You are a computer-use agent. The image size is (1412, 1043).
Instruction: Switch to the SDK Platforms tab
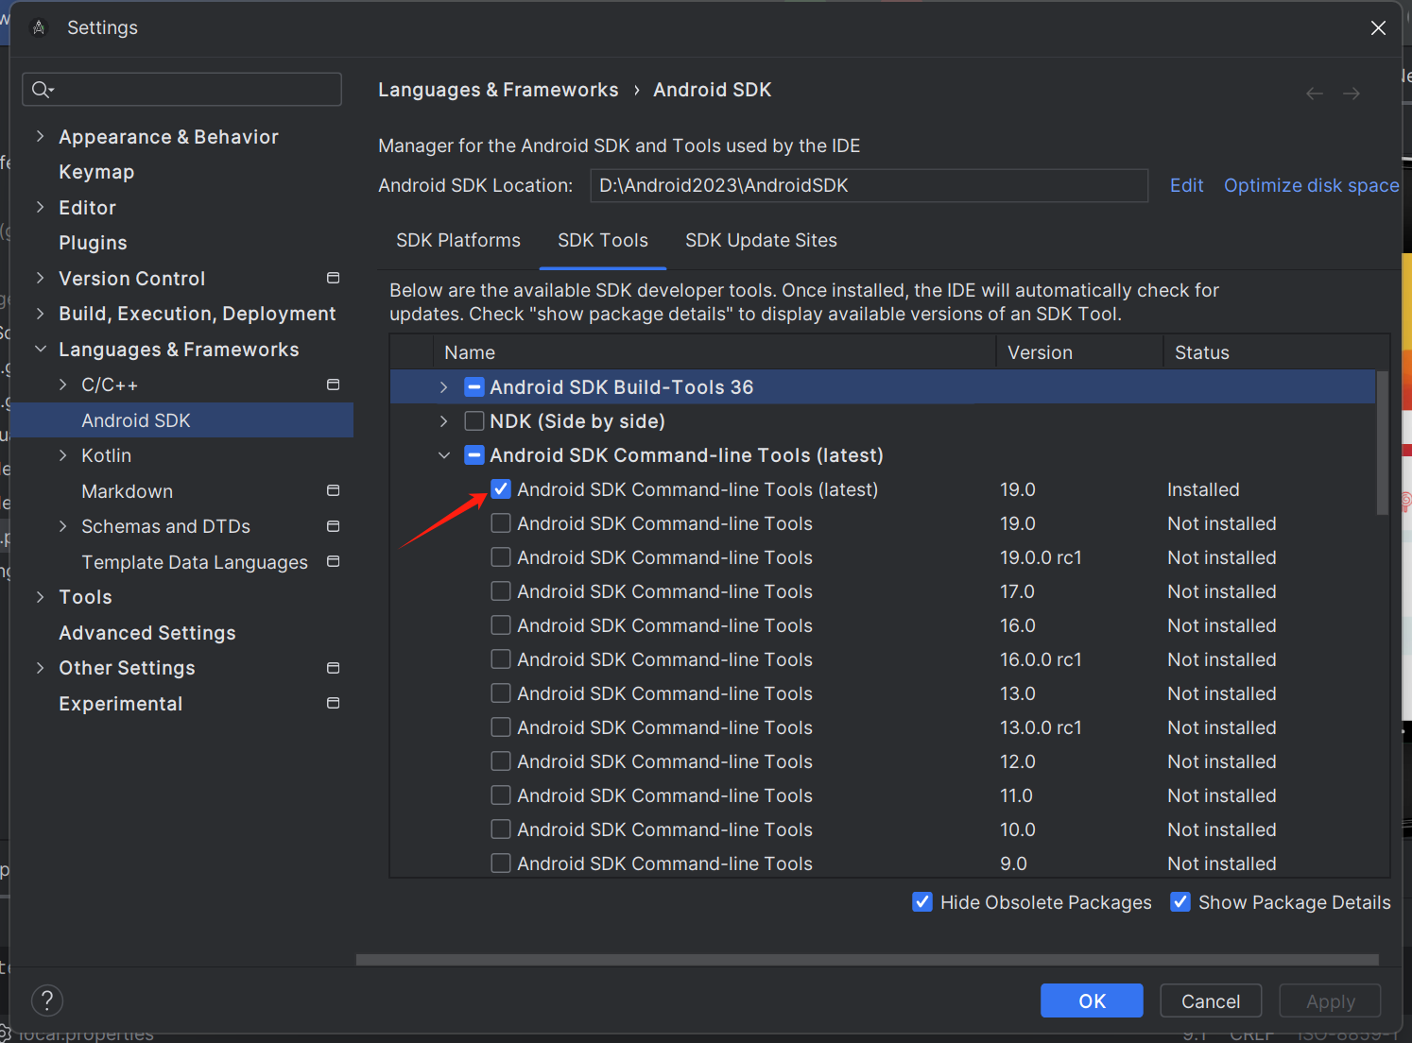458,241
